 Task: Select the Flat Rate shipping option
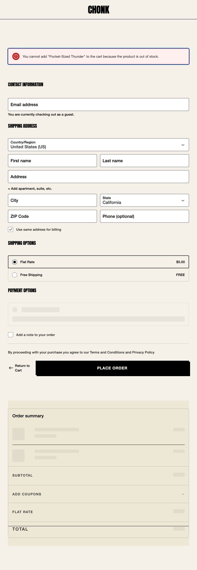coord(15,262)
